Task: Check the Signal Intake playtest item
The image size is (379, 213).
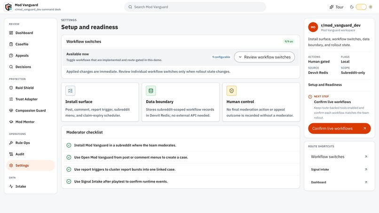Action: [181, 181]
